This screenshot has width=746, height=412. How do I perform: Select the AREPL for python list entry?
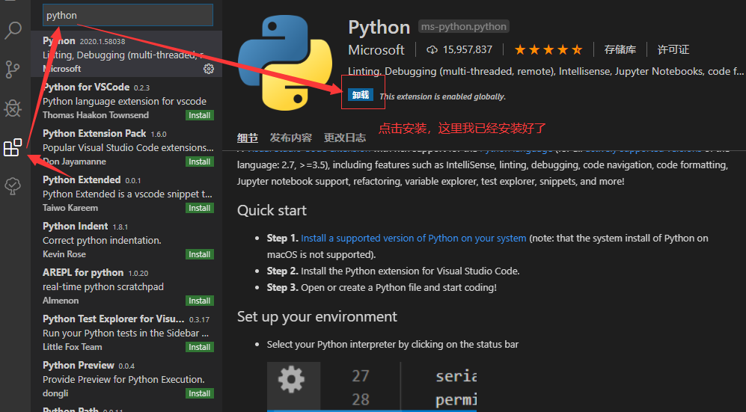tap(126, 286)
